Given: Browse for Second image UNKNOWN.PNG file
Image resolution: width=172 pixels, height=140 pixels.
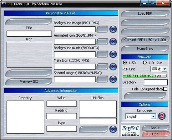Looking at the screenshot, I should pos(102,79).
